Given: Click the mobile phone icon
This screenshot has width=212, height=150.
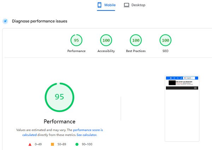Looking at the screenshot, I should [99, 5].
